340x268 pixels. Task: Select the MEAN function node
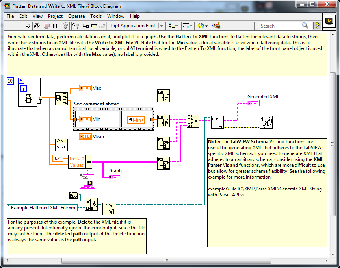pyautogui.click(x=61, y=144)
